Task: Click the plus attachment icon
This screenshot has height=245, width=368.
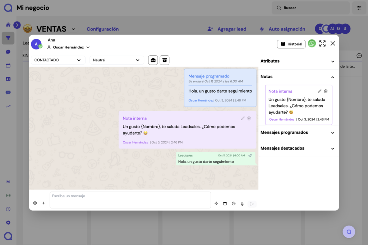Action: tap(44, 203)
